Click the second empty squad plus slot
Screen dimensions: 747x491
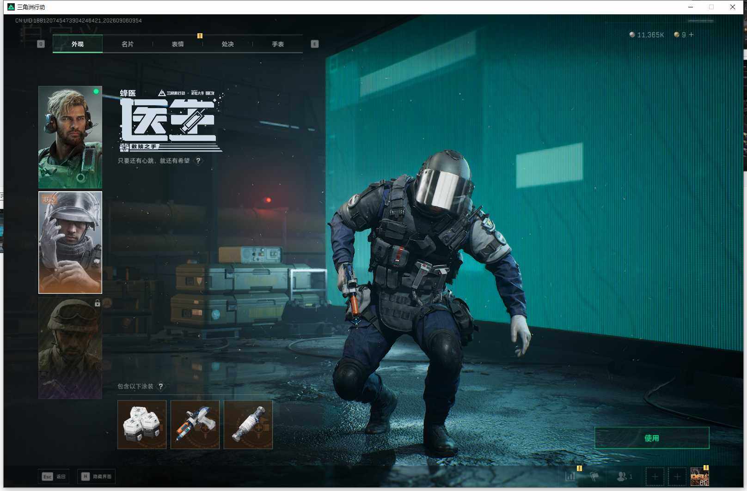pos(677,476)
